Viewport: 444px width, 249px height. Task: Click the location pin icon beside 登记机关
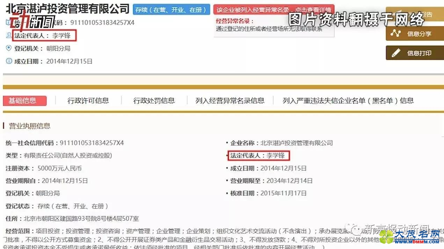click(x=9, y=48)
